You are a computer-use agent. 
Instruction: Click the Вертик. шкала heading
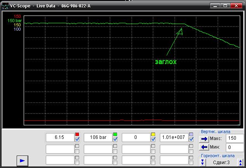pos(216,132)
